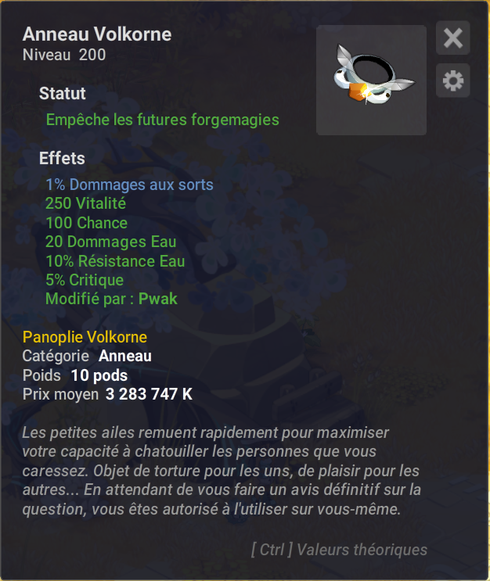Click the Empêche les futures forgemagies status
490x581 pixels.
coord(163,120)
